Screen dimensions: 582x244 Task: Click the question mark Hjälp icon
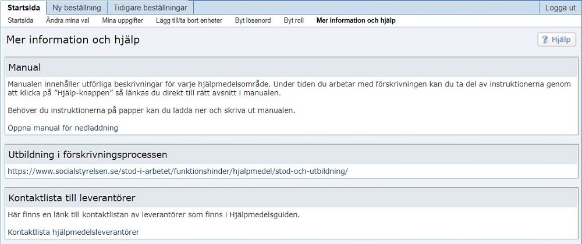point(545,40)
